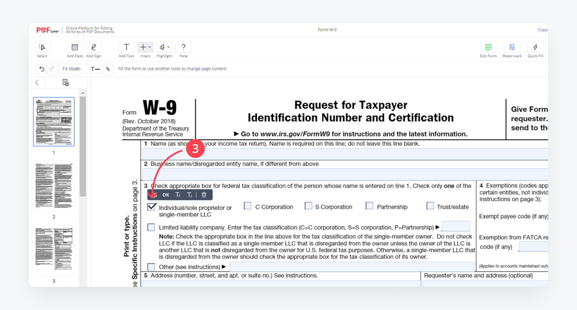Viewport: 577px width, 310px height.
Task: Check the Other (see instructions) box
Action: tap(151, 267)
